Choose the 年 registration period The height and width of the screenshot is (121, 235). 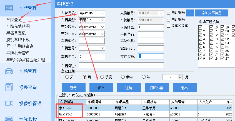point(144,77)
